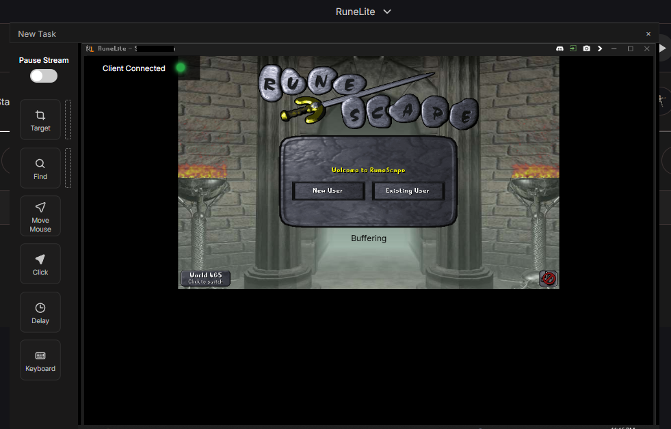Close the RuneLite game window
671x429 pixels.
[646, 49]
